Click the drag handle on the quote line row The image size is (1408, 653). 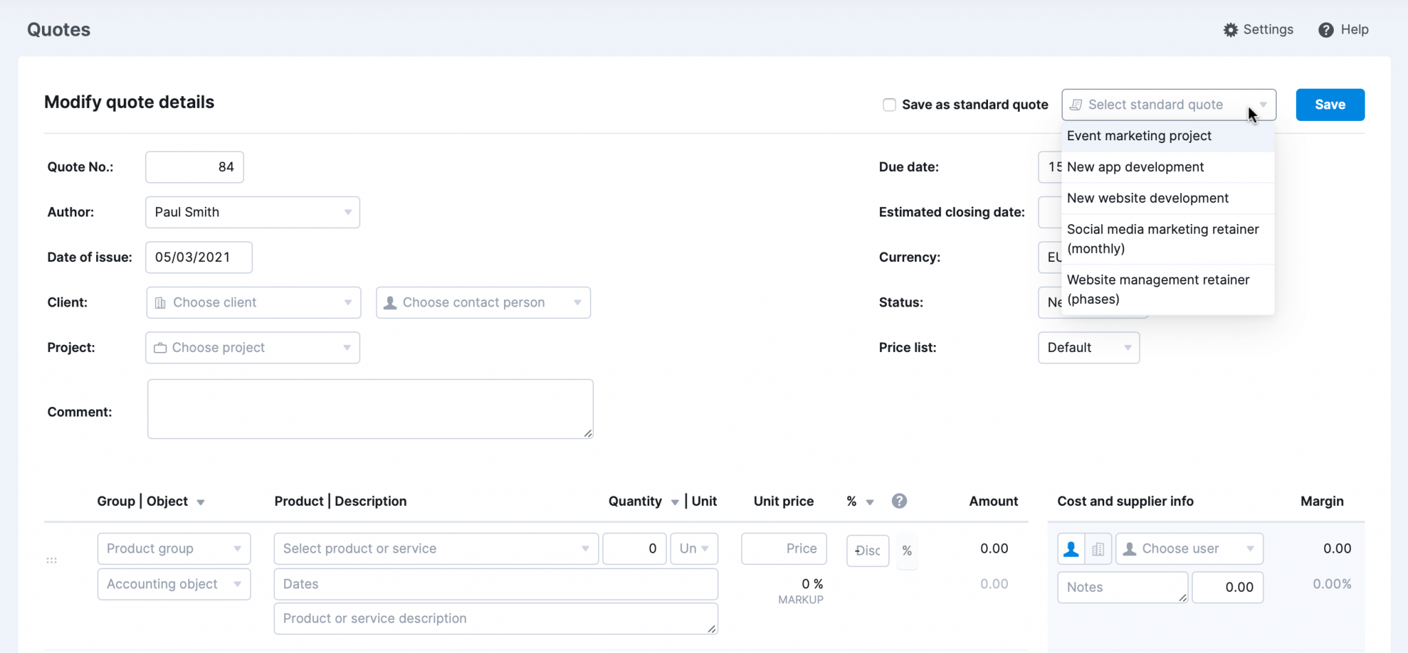coord(52,560)
